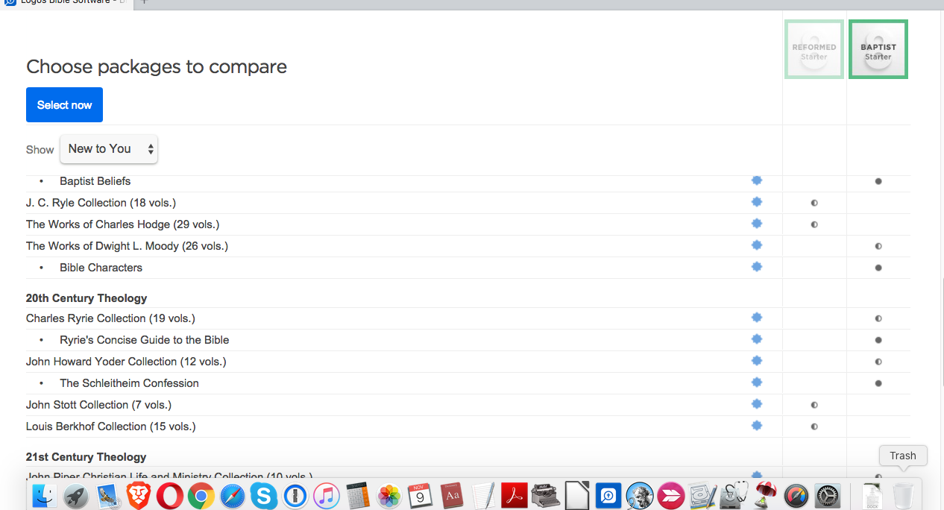Switch to the Logos Bible Software browser tab

(66, 2)
